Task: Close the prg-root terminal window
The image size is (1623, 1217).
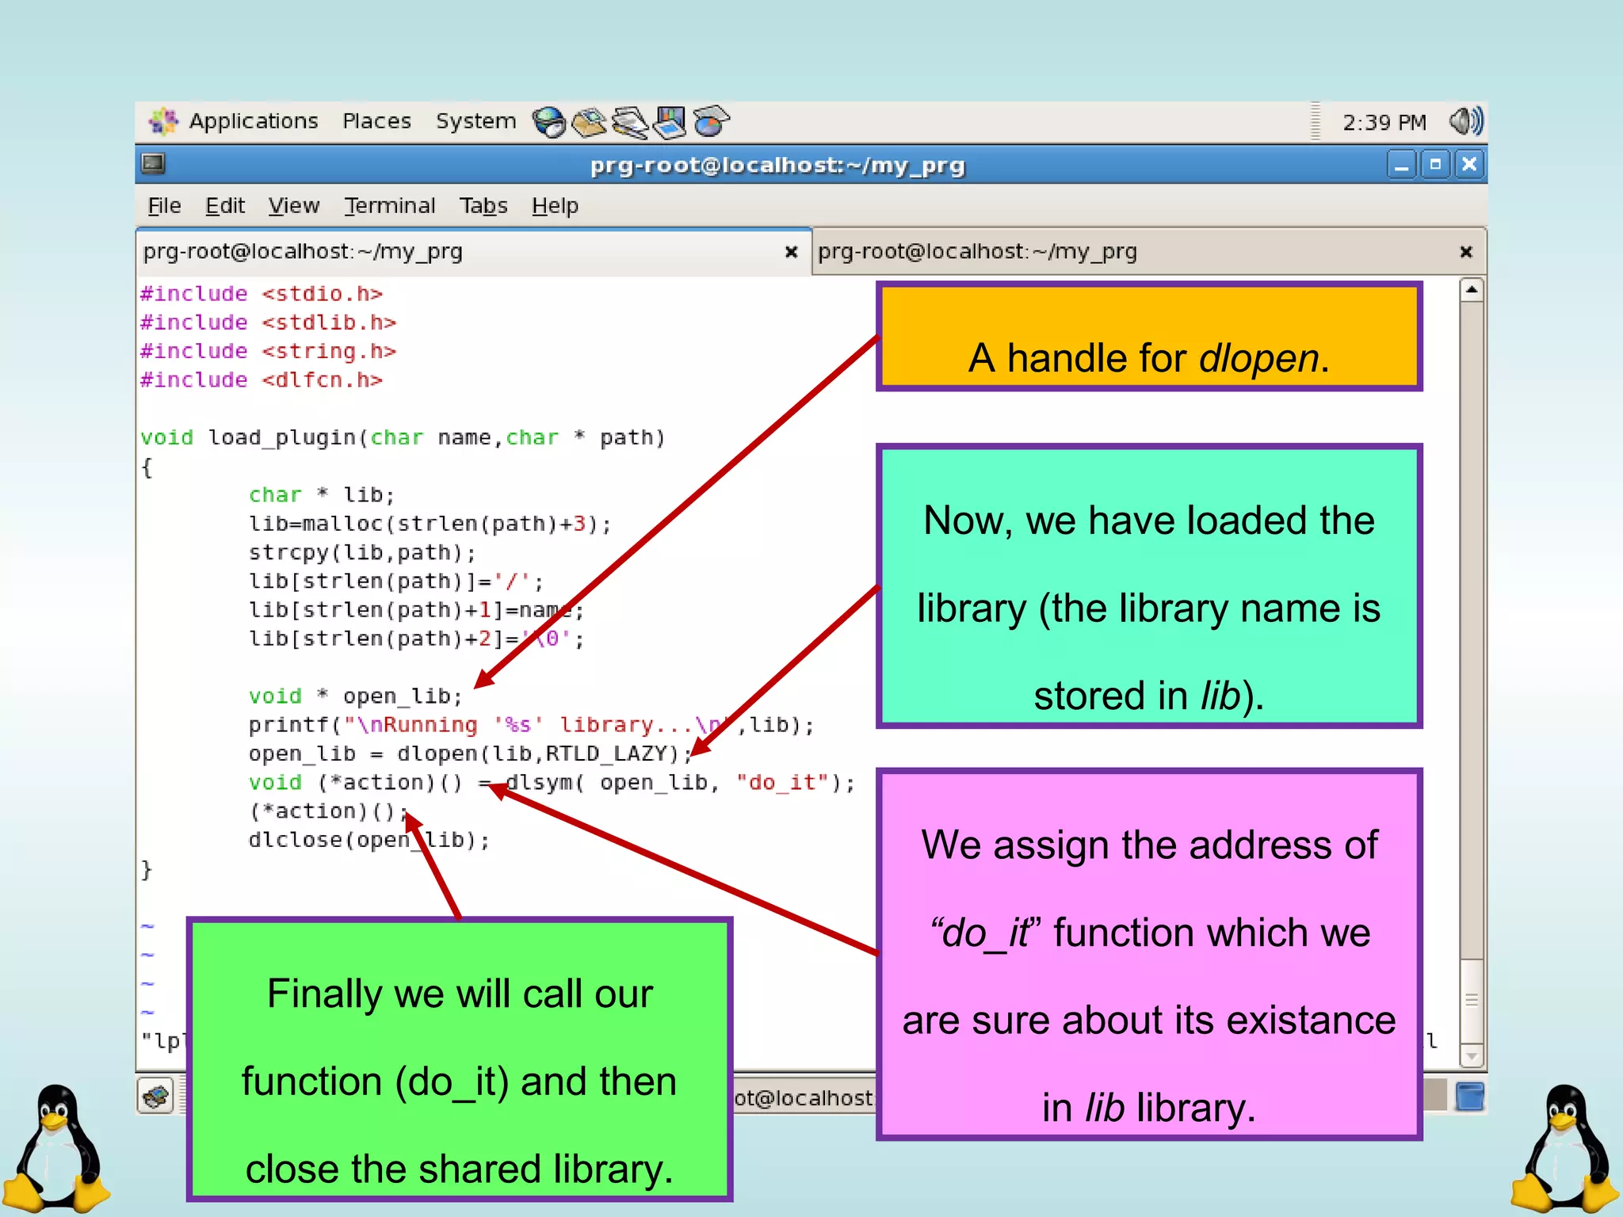Action: pyautogui.click(x=1469, y=165)
